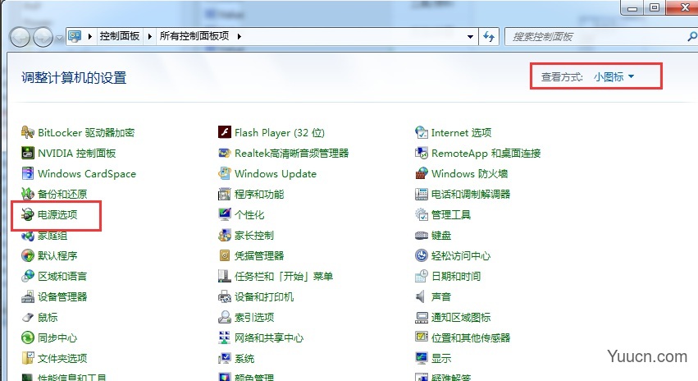Click the 控制面板 breadcrumb segment
The height and width of the screenshot is (381, 698).
tap(120, 36)
